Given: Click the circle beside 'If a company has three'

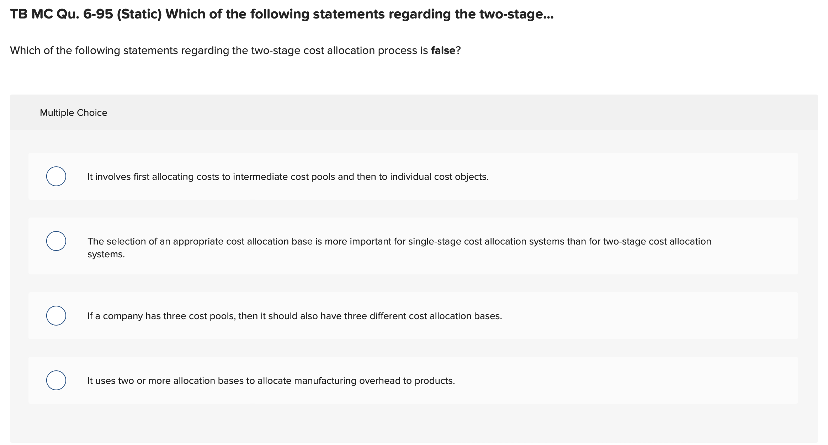Looking at the screenshot, I should click(x=56, y=315).
